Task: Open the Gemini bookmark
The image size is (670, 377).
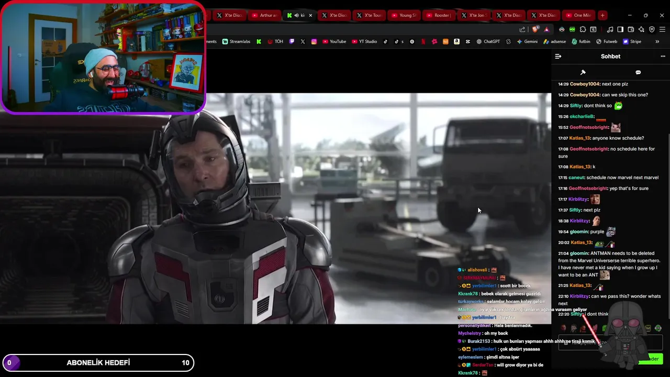Action: click(527, 41)
